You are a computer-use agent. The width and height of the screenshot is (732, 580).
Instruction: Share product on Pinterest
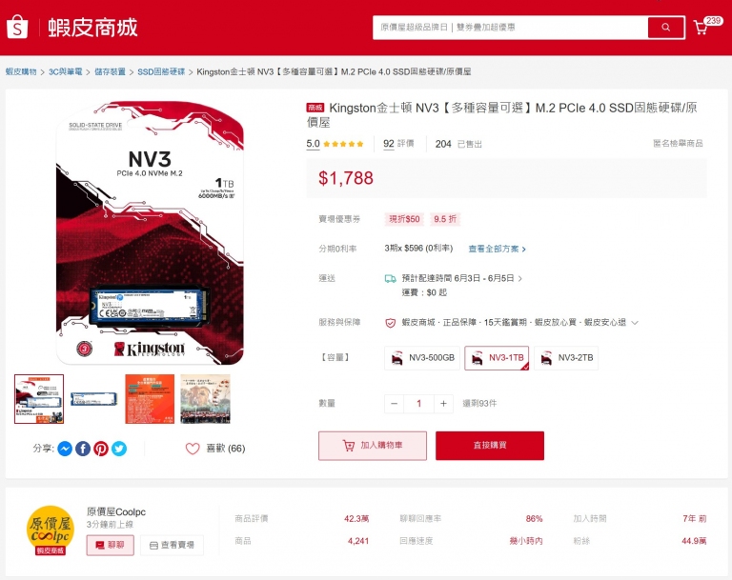tap(101, 449)
